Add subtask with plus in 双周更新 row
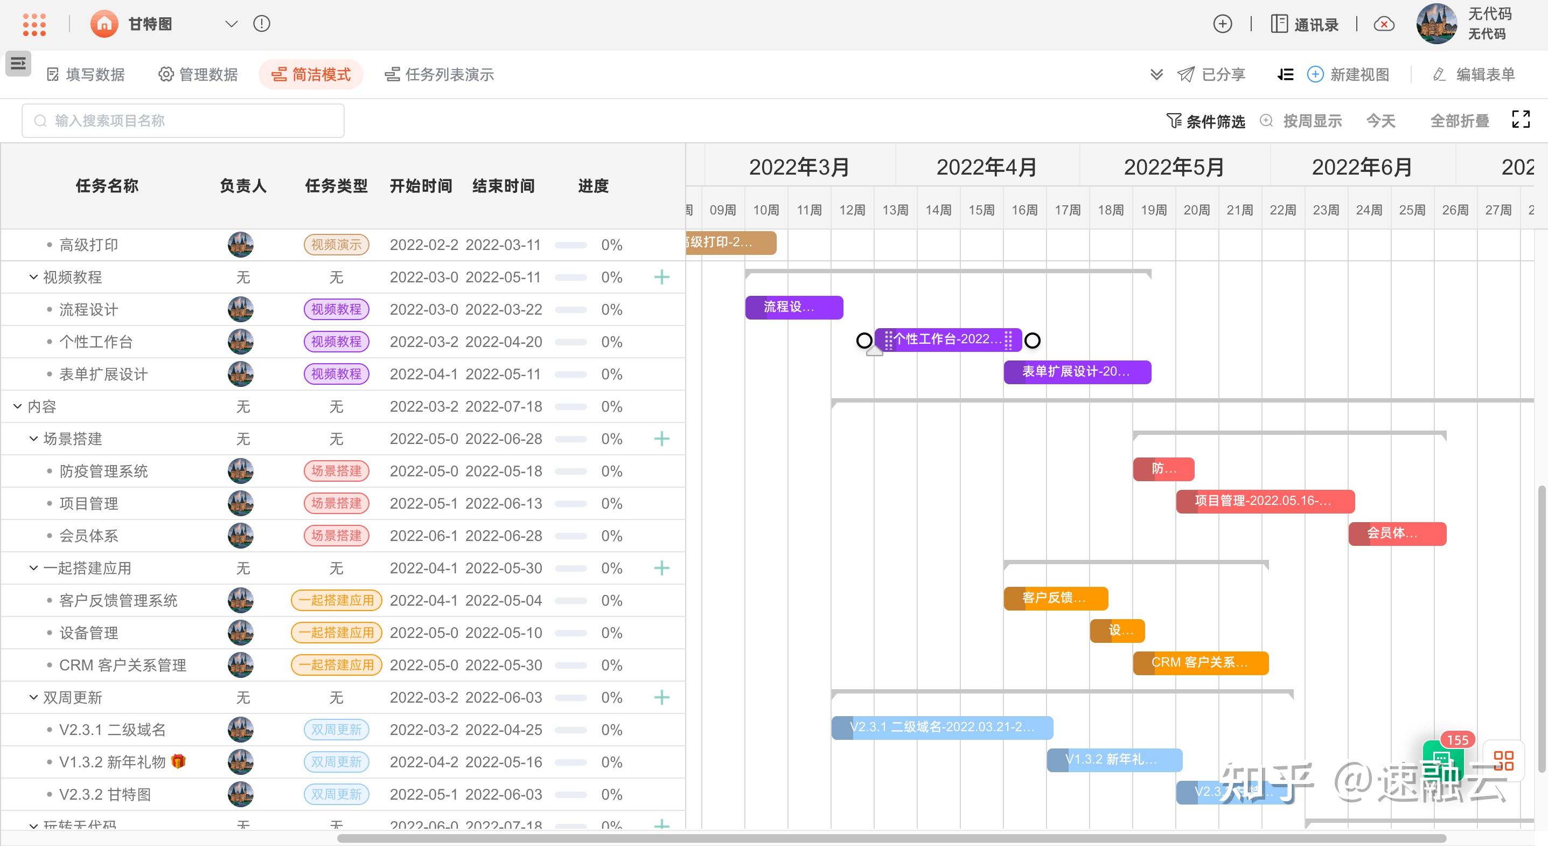 coord(661,697)
